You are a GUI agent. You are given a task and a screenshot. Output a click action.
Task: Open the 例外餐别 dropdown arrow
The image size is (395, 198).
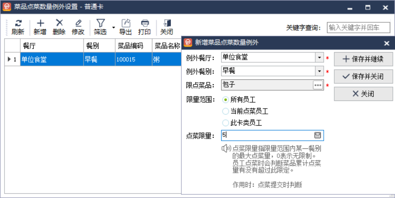point(319,71)
